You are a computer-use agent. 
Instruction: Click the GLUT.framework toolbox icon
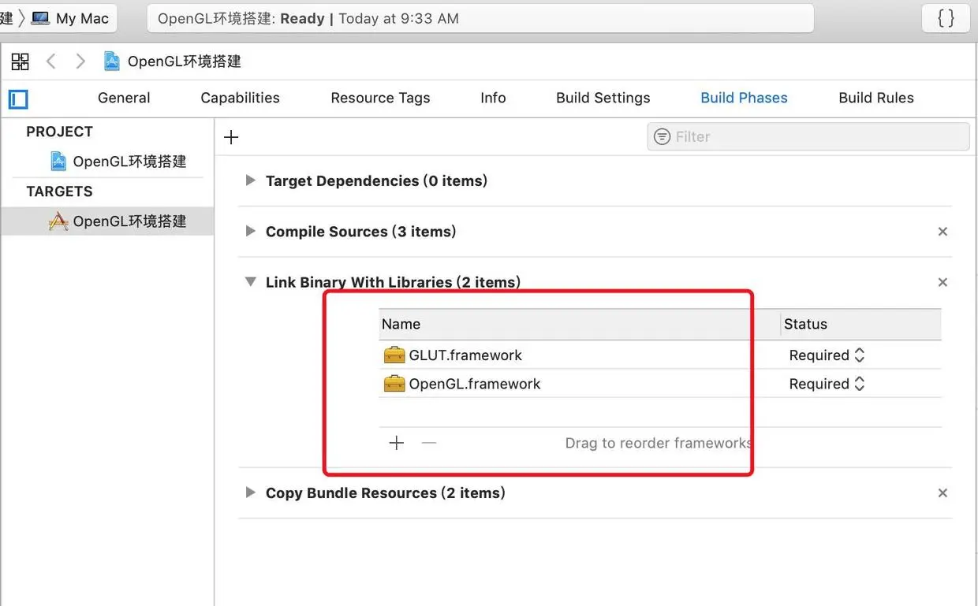pos(394,355)
